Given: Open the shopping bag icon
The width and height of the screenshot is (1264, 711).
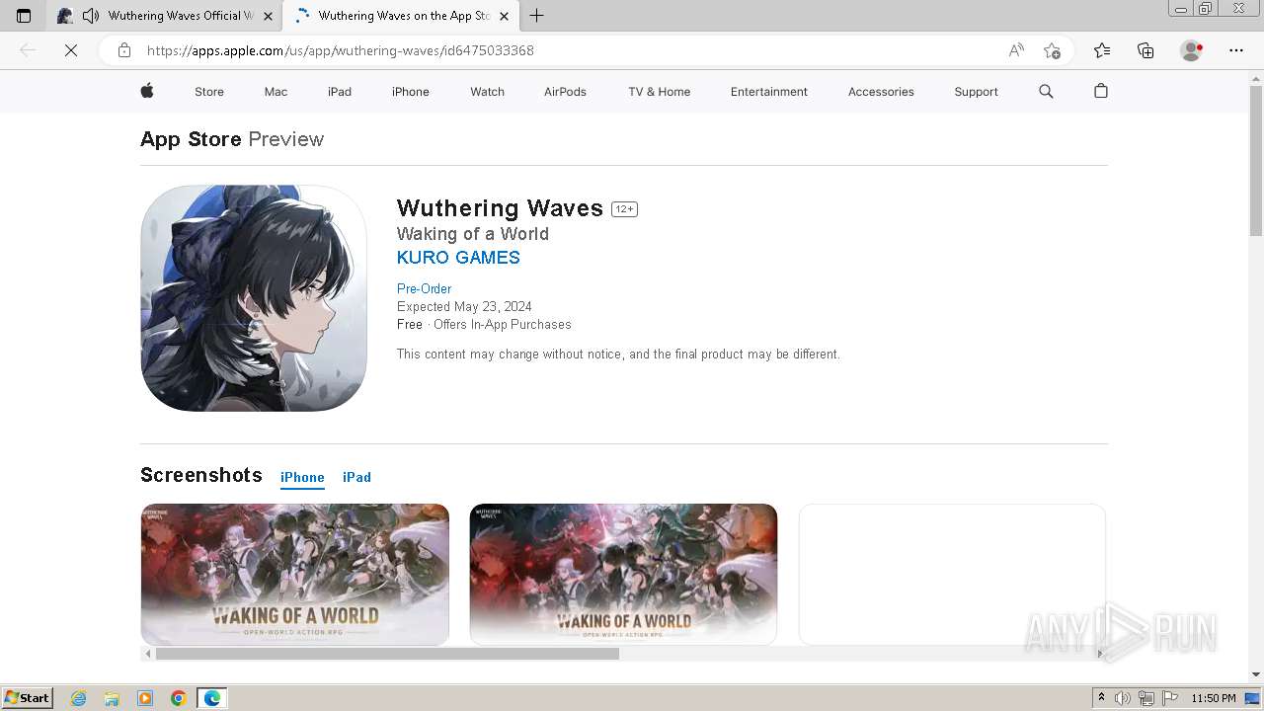Looking at the screenshot, I should click(x=1101, y=91).
